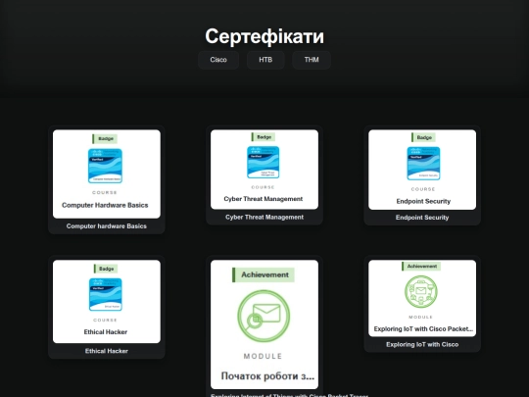
Task: Click 'Exploring IoT with Cisco Packet...' title
Action: (423, 328)
